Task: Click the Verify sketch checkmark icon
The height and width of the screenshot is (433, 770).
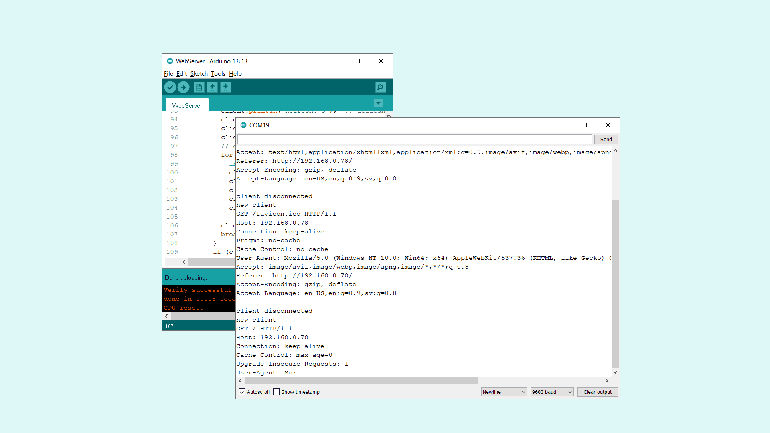Action: point(170,87)
